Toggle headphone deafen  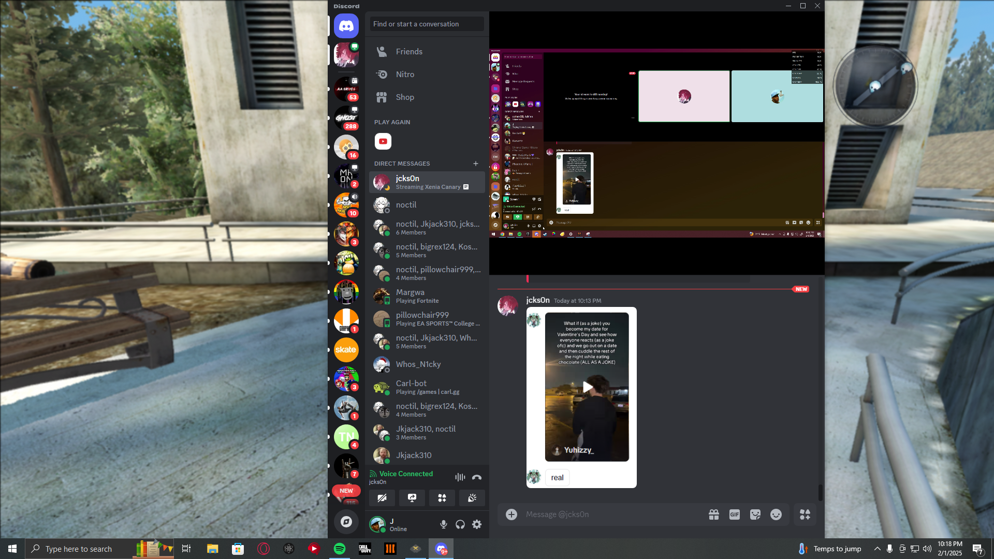coord(460,524)
